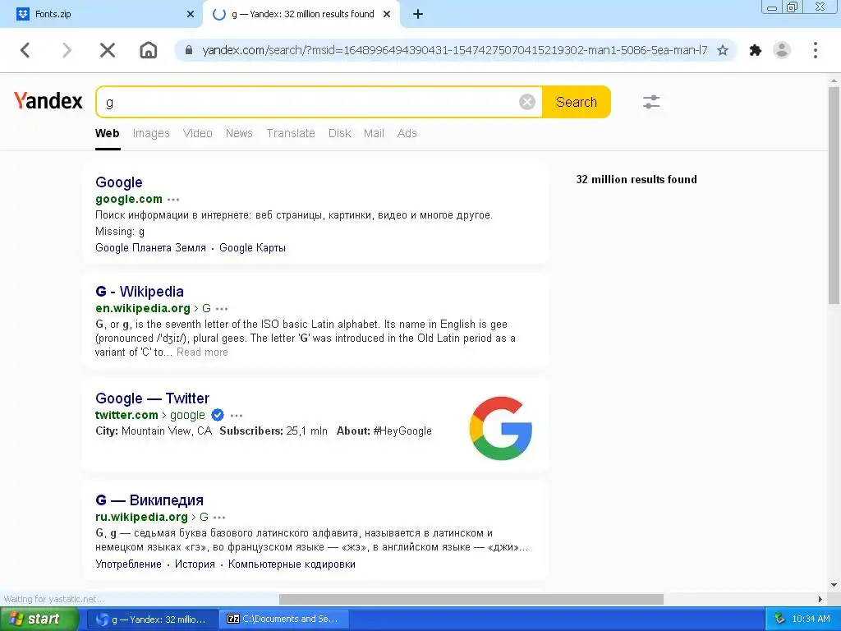The height and width of the screenshot is (631, 841).
Task: Open Компьютерные кодировки sublink
Action: coord(292,564)
